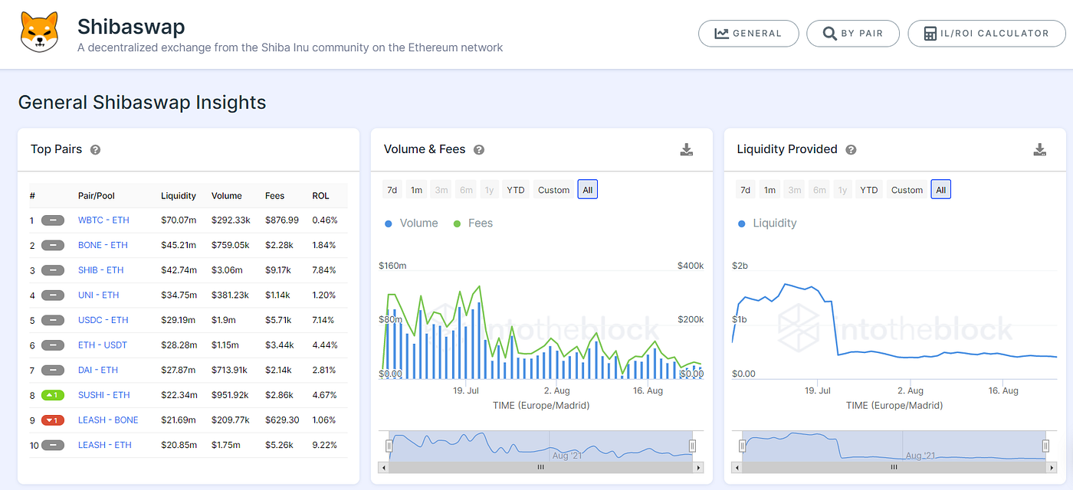Select 1m range in Volume & Fees
Viewport: 1073px width, 490px height.
417,190
